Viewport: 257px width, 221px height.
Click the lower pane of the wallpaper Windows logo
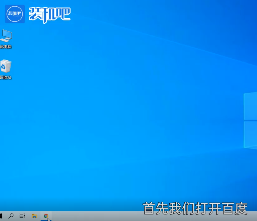pyautogui.click(x=251, y=134)
